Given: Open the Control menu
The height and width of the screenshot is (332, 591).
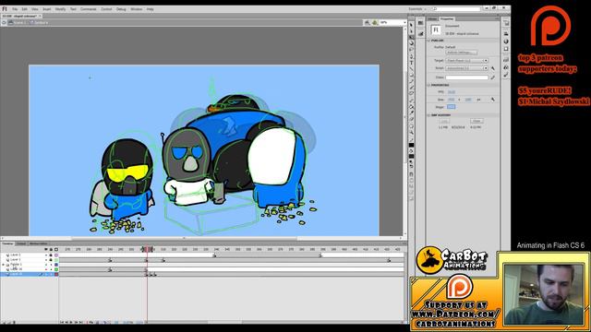Looking at the screenshot, I should coord(107,9).
